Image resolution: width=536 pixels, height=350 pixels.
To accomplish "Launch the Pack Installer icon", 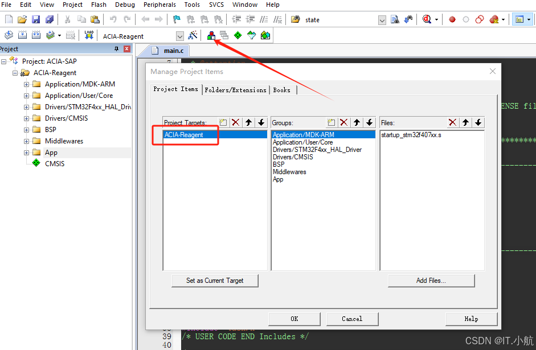I will pos(265,35).
